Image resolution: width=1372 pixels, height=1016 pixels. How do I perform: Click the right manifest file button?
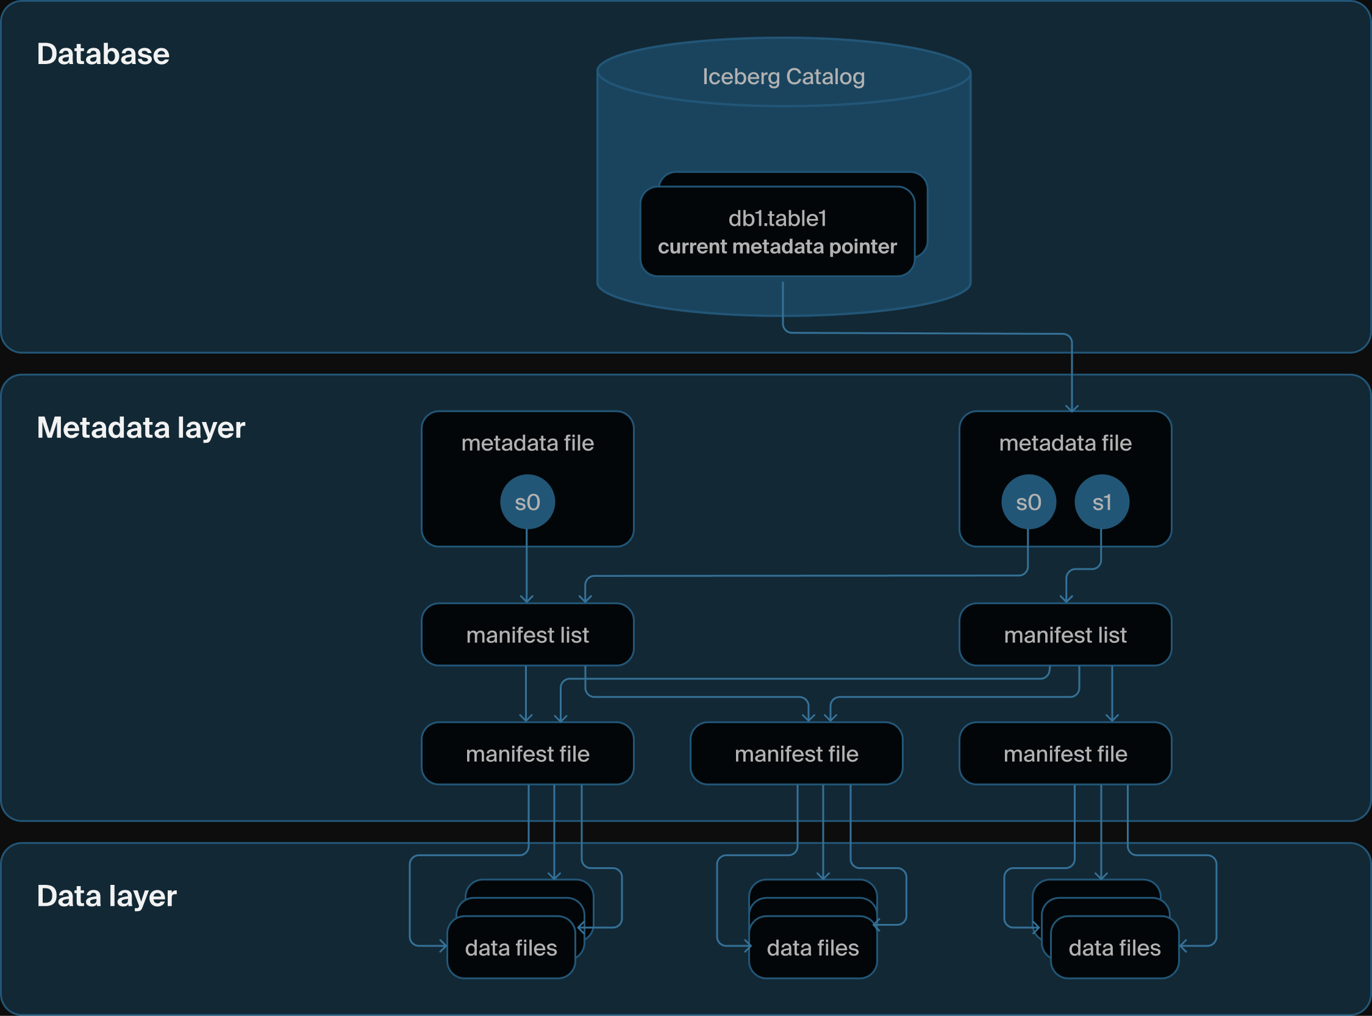click(1065, 753)
